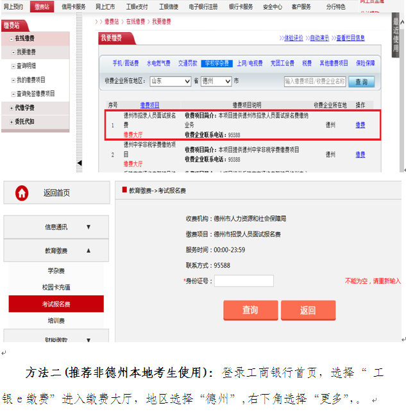Screen dimensions: 406x419
Task: Choose 校园卡充值 under 教育缴费
Action: tap(56, 287)
